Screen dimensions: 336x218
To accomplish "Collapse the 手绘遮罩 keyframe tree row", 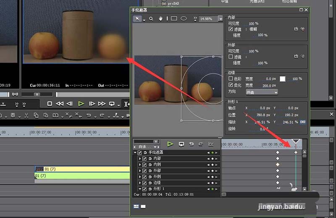I will point(135,152).
